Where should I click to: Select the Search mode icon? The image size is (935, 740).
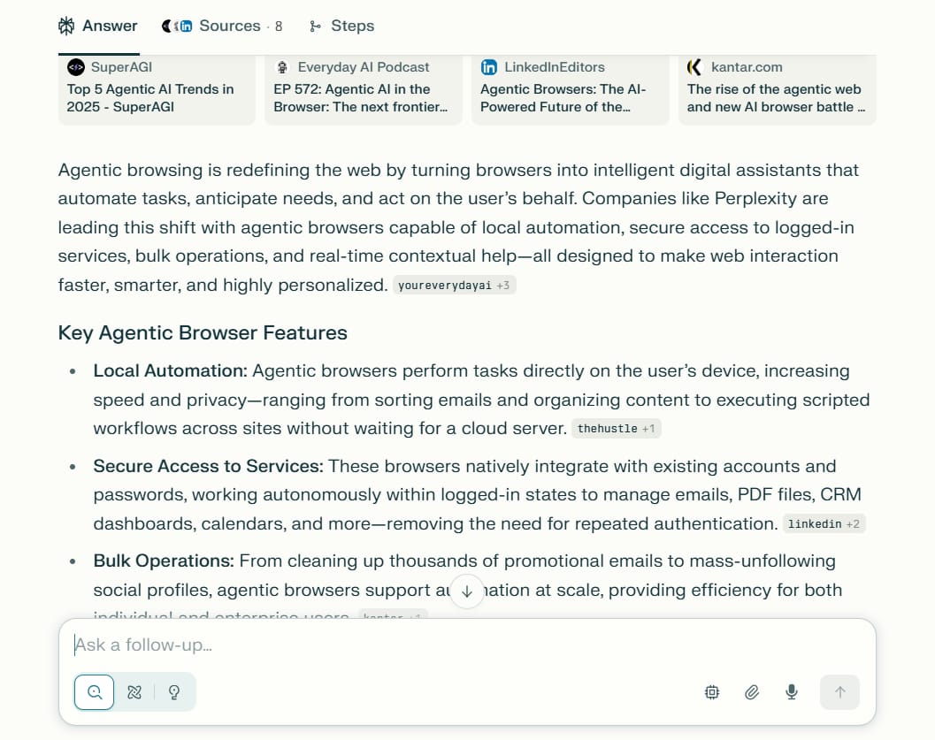(x=95, y=692)
